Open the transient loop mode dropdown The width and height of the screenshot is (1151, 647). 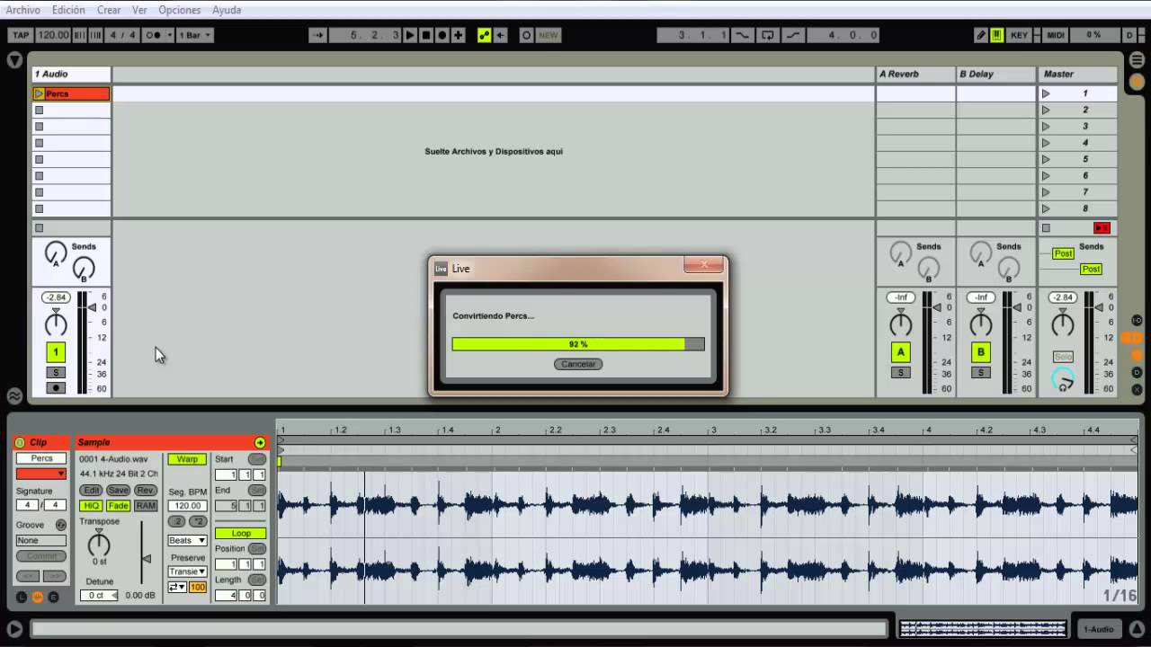177,587
